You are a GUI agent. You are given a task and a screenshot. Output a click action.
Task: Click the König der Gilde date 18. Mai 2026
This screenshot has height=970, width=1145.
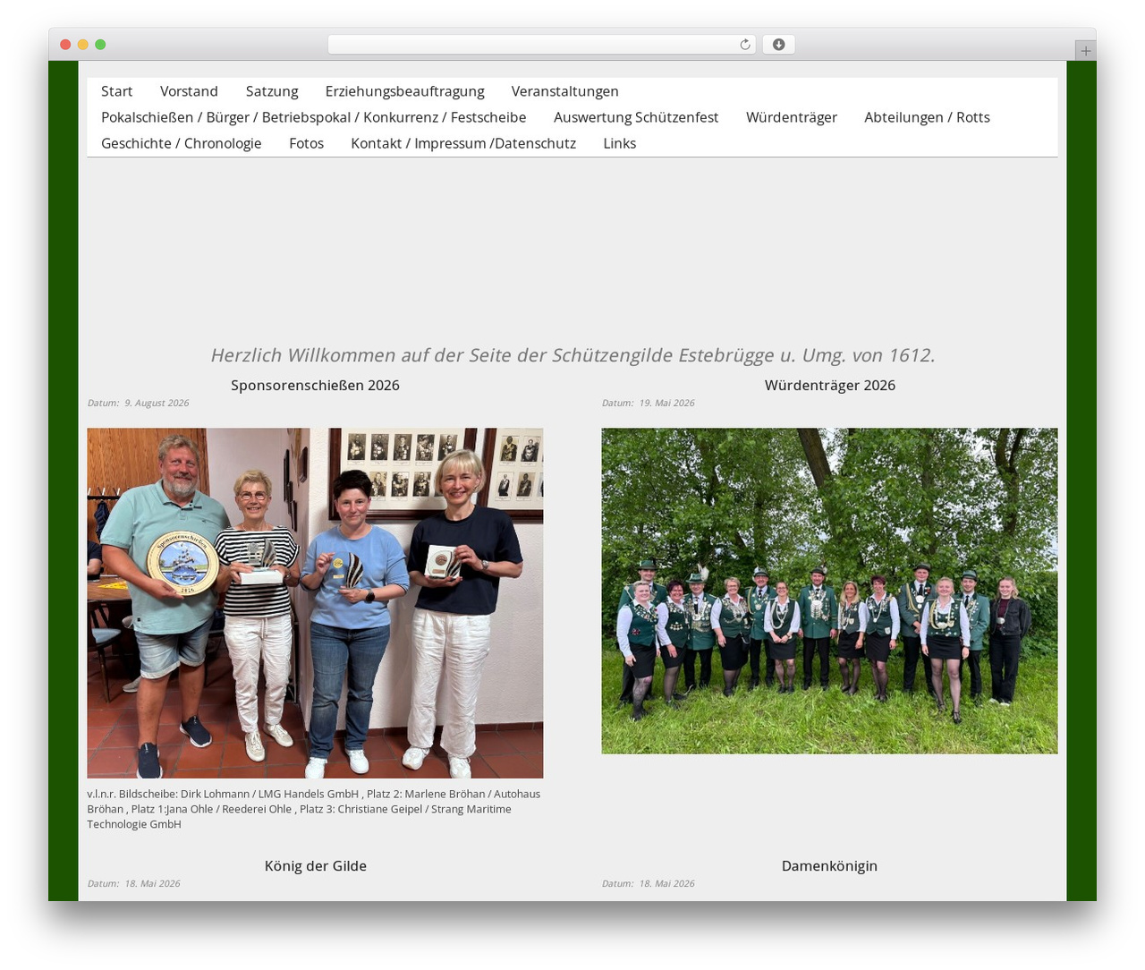[152, 883]
